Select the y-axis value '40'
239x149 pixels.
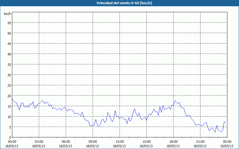point(9,54)
